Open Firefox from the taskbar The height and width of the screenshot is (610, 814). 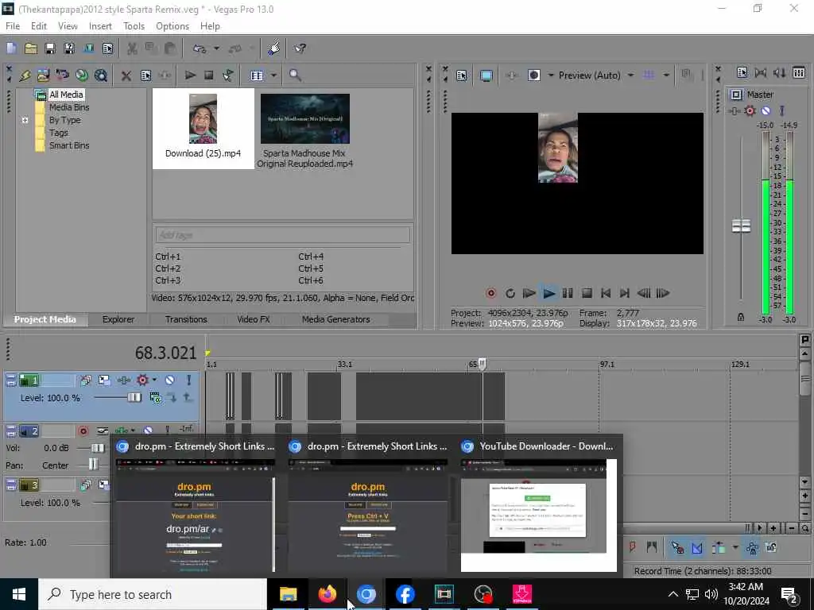coord(327,594)
